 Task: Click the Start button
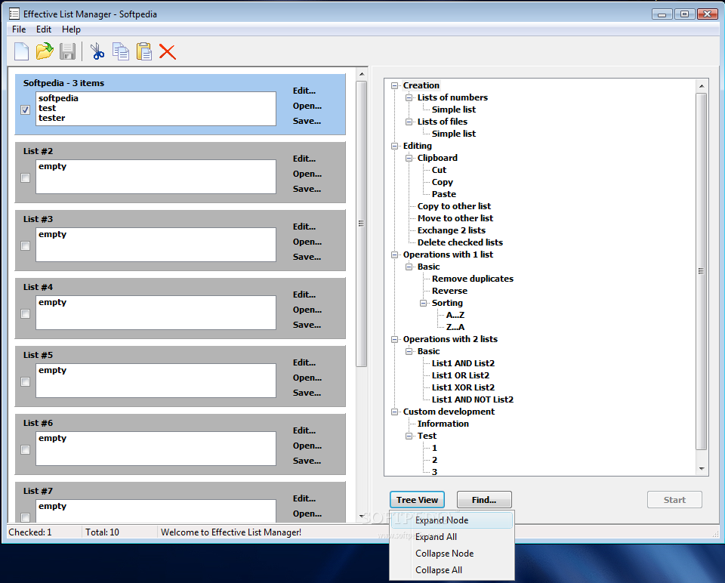pos(674,500)
